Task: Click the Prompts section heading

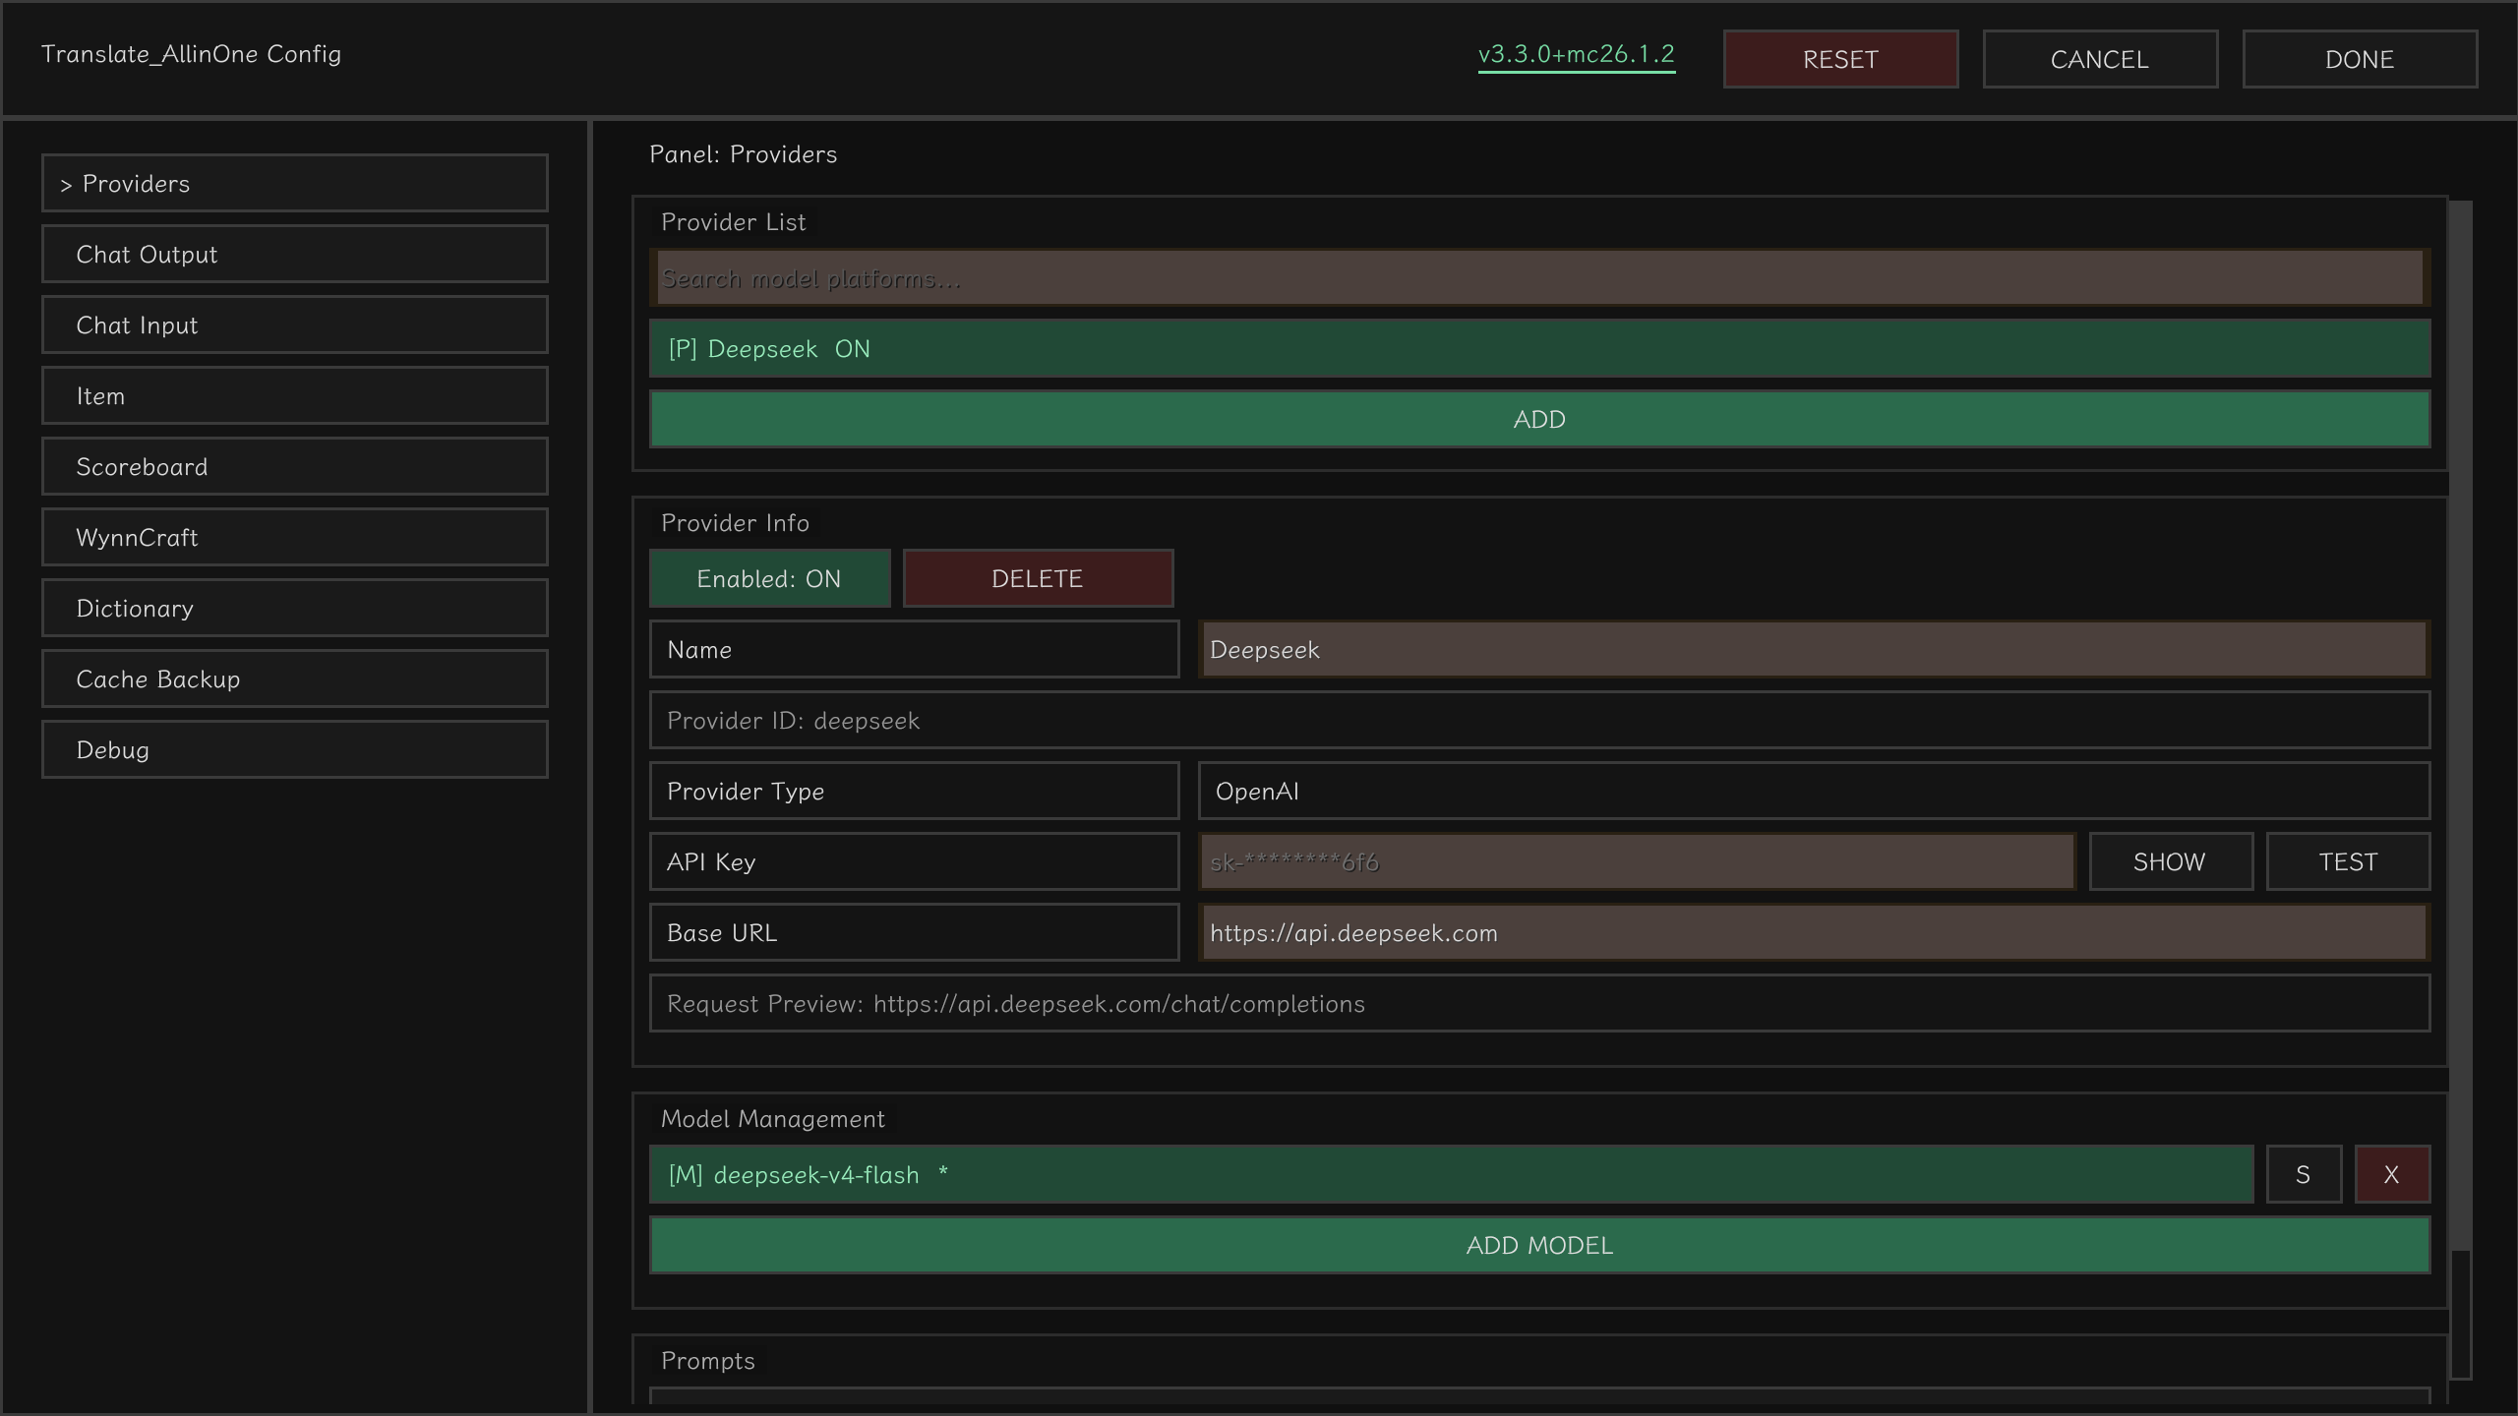Action: pos(708,1361)
